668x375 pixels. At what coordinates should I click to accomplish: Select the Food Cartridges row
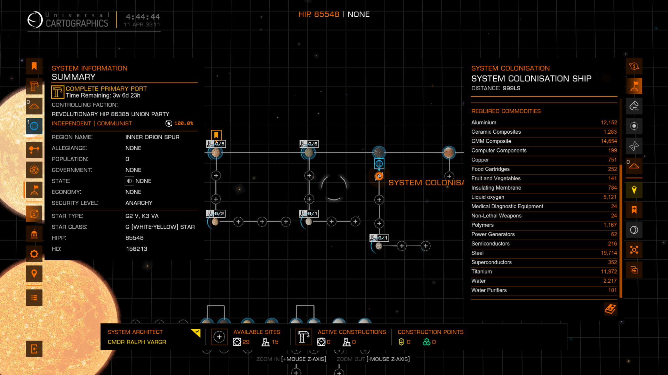[544, 169]
